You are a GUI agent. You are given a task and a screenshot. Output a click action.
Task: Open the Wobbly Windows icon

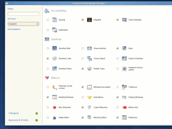tap(54, 97)
